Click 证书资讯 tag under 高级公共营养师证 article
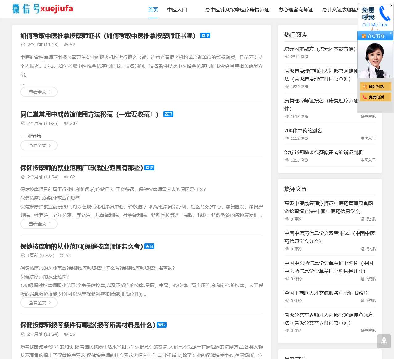 [368, 331]
